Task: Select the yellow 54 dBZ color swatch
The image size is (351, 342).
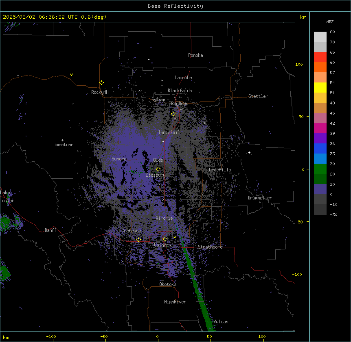Action: (320, 87)
